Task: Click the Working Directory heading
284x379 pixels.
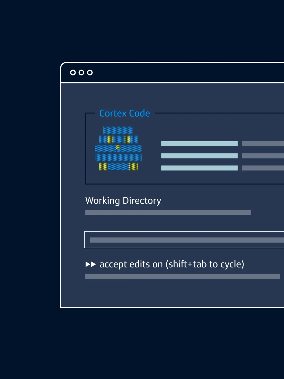Action: [123, 201]
